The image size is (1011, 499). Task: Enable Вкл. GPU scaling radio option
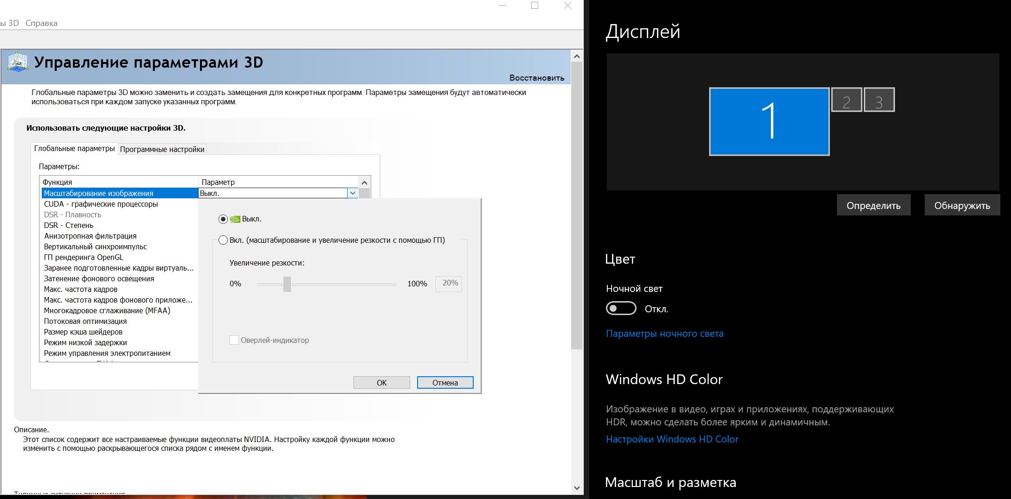[223, 240]
